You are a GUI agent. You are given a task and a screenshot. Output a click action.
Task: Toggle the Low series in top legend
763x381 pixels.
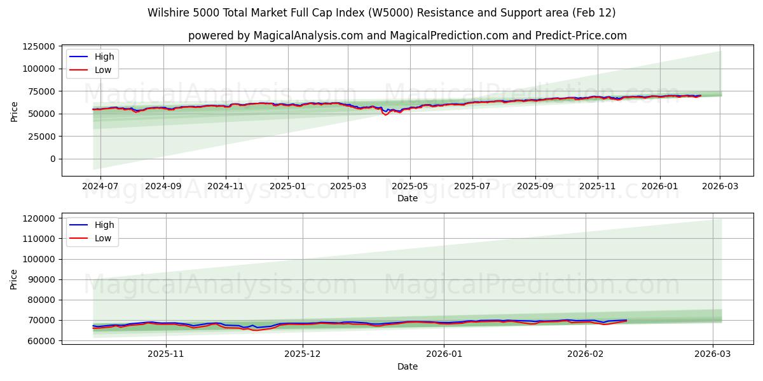(104, 70)
